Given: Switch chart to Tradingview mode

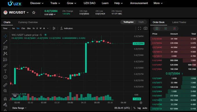Looking at the screenshot, I should 128,22.
